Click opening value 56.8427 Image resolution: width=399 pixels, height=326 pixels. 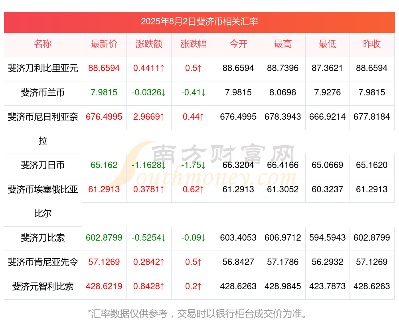[x=238, y=262]
